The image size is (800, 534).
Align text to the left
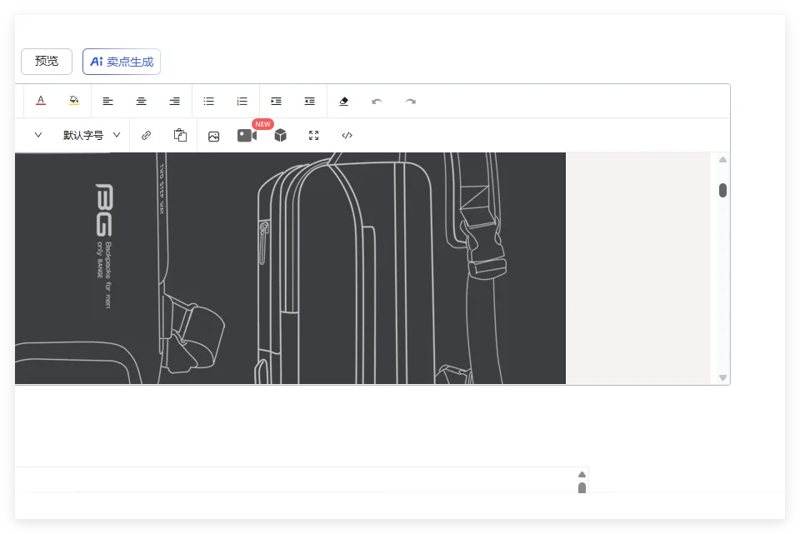(107, 101)
